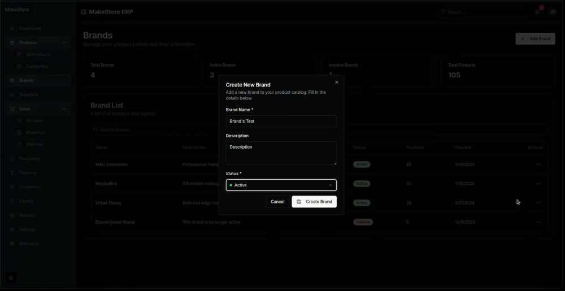Open actions menu for Discontinued Brand row
The image size is (565, 291).
point(538,222)
